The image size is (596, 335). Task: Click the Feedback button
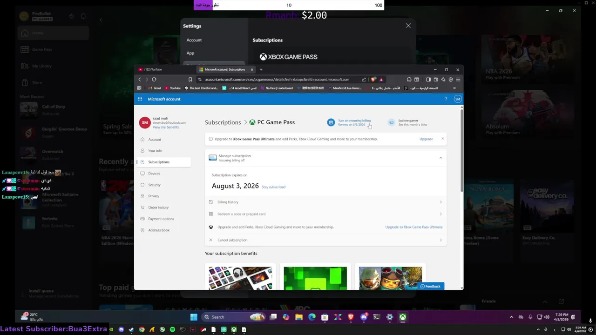[430, 286]
